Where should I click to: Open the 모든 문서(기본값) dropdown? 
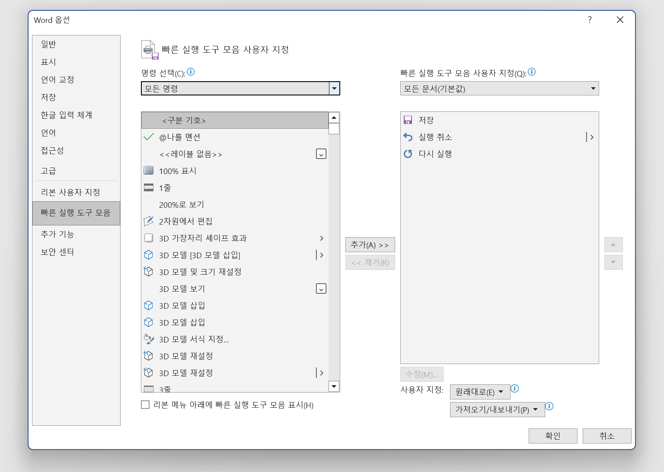click(x=499, y=89)
